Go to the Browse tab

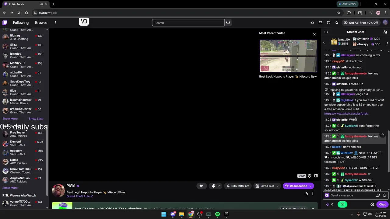pyautogui.click(x=41, y=23)
